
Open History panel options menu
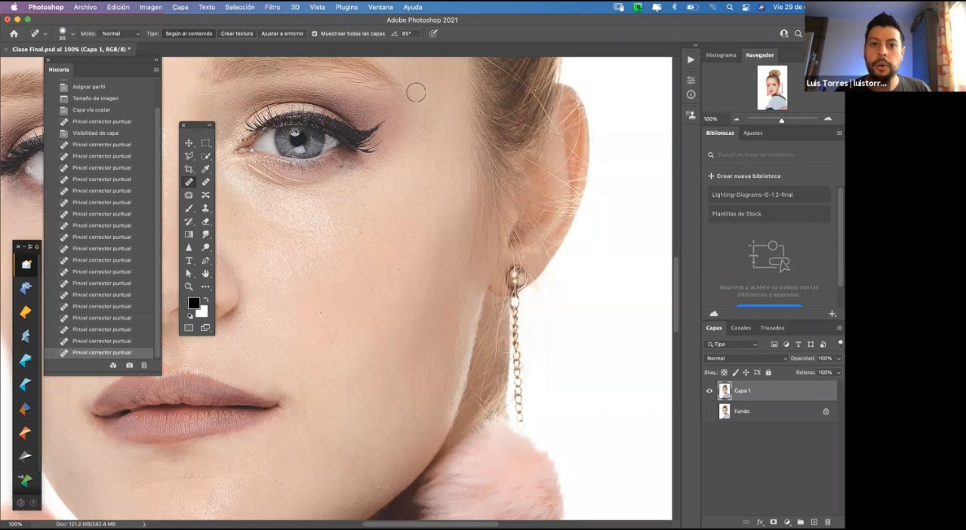pyautogui.click(x=156, y=69)
